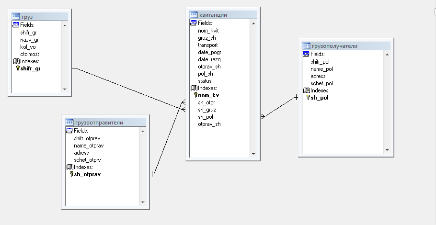Click the Indexes book icon in квитанции table
The width and height of the screenshot is (436, 225).
point(194,88)
